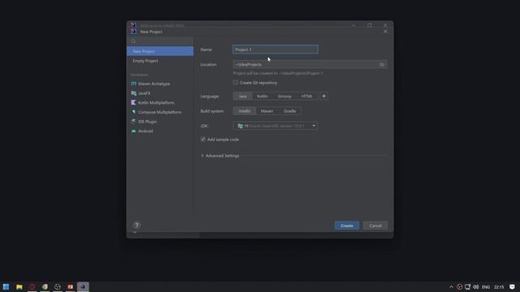Show hidden system tray icons
Screen dimensions: 520x292
(x=452, y=287)
